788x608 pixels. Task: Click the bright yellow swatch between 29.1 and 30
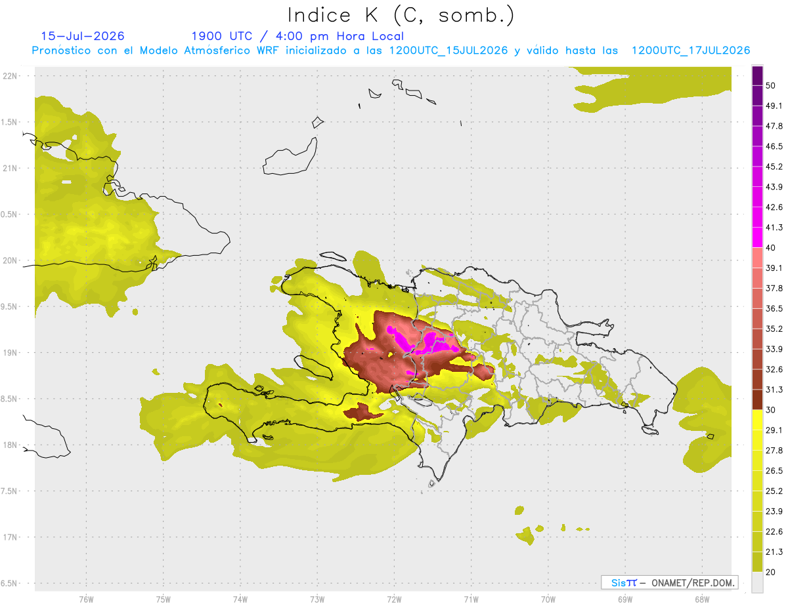click(757, 420)
